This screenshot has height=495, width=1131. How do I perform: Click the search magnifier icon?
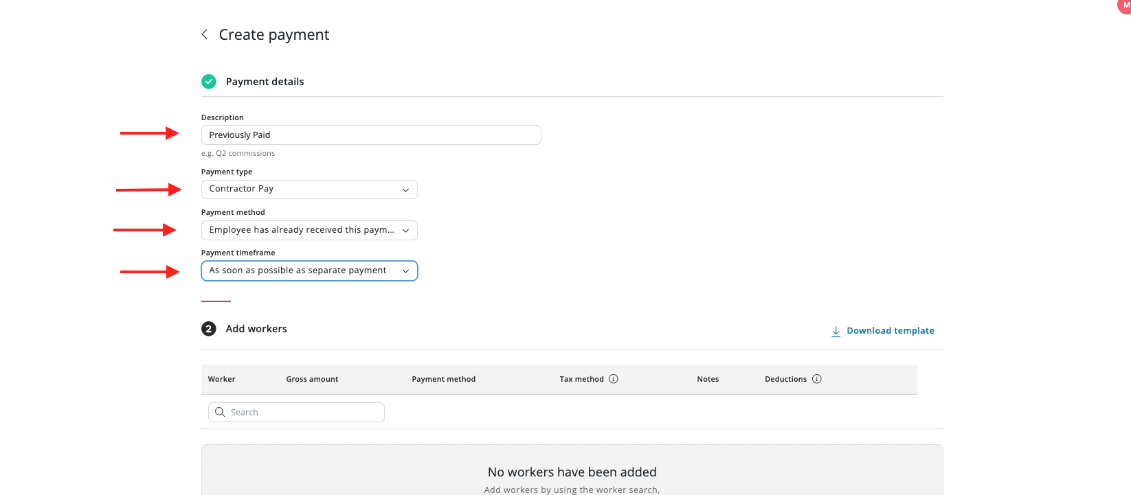(x=220, y=412)
